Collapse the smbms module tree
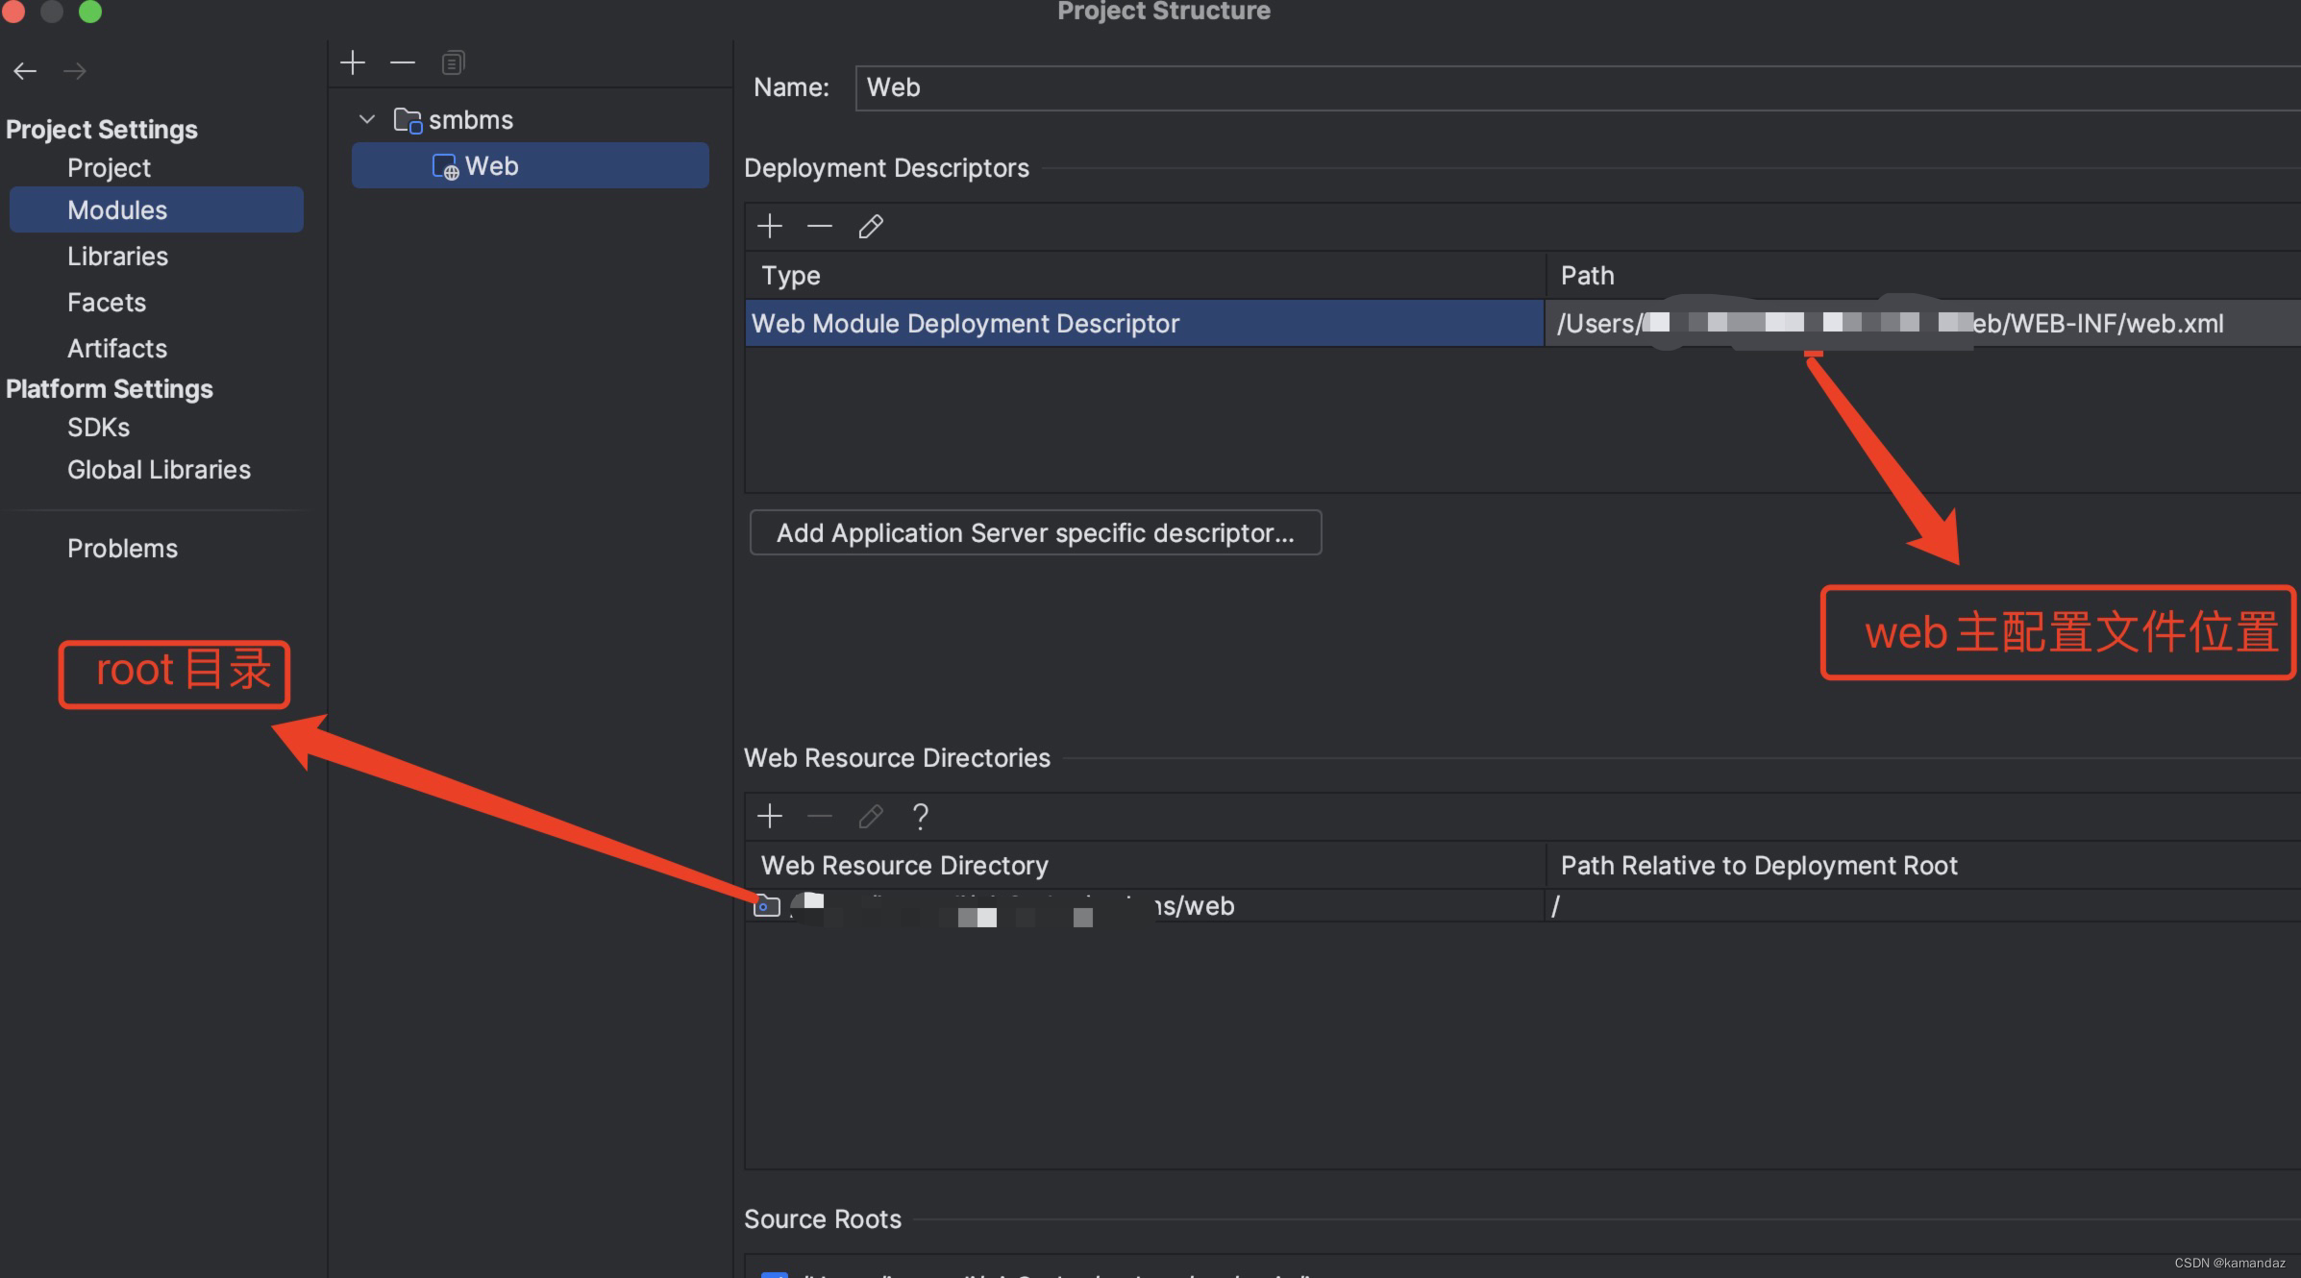This screenshot has height=1278, width=2301. pos(366,120)
